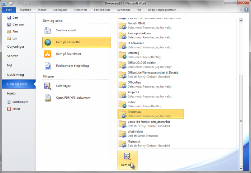
Task: Click the red Afslut exit icon
Action: coord(9,109)
